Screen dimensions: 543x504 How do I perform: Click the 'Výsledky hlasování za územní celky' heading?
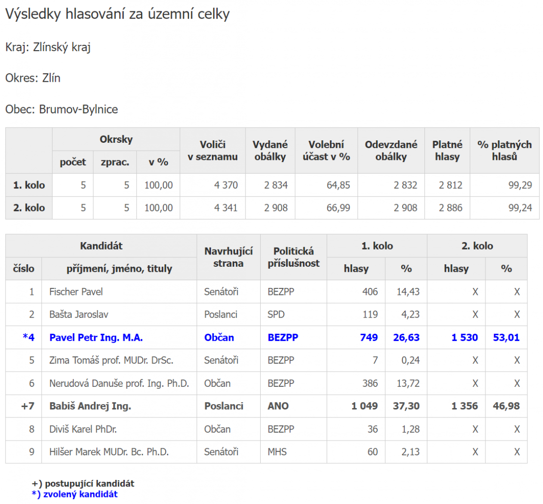click(x=117, y=14)
